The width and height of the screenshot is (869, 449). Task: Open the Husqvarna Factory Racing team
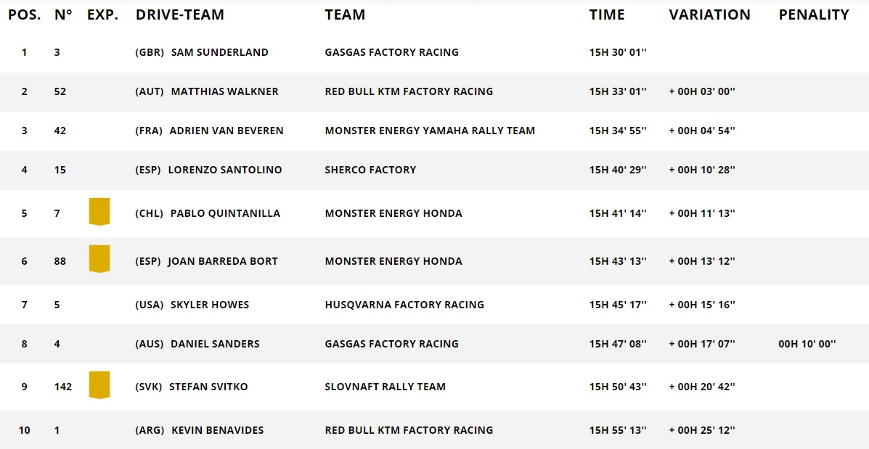coord(404,305)
